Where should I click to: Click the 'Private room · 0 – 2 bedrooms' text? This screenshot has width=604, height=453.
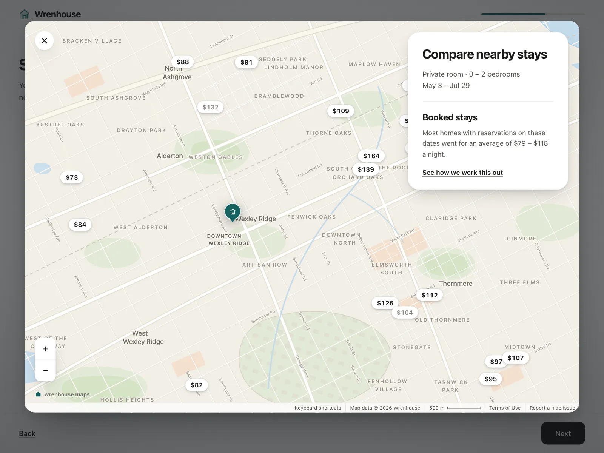pyautogui.click(x=471, y=74)
